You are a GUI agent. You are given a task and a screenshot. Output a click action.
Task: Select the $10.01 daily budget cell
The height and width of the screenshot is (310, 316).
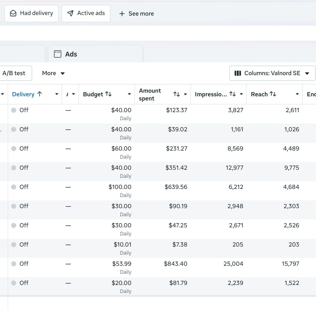click(107, 249)
